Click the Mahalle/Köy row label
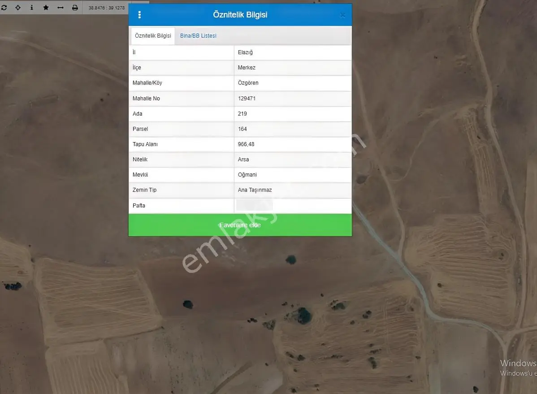Viewport: 537px width, 394px height. pos(147,83)
